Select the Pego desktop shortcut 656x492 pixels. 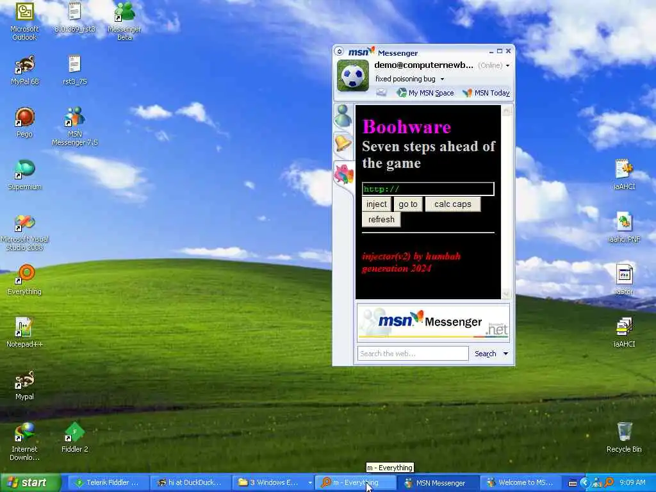(x=24, y=122)
